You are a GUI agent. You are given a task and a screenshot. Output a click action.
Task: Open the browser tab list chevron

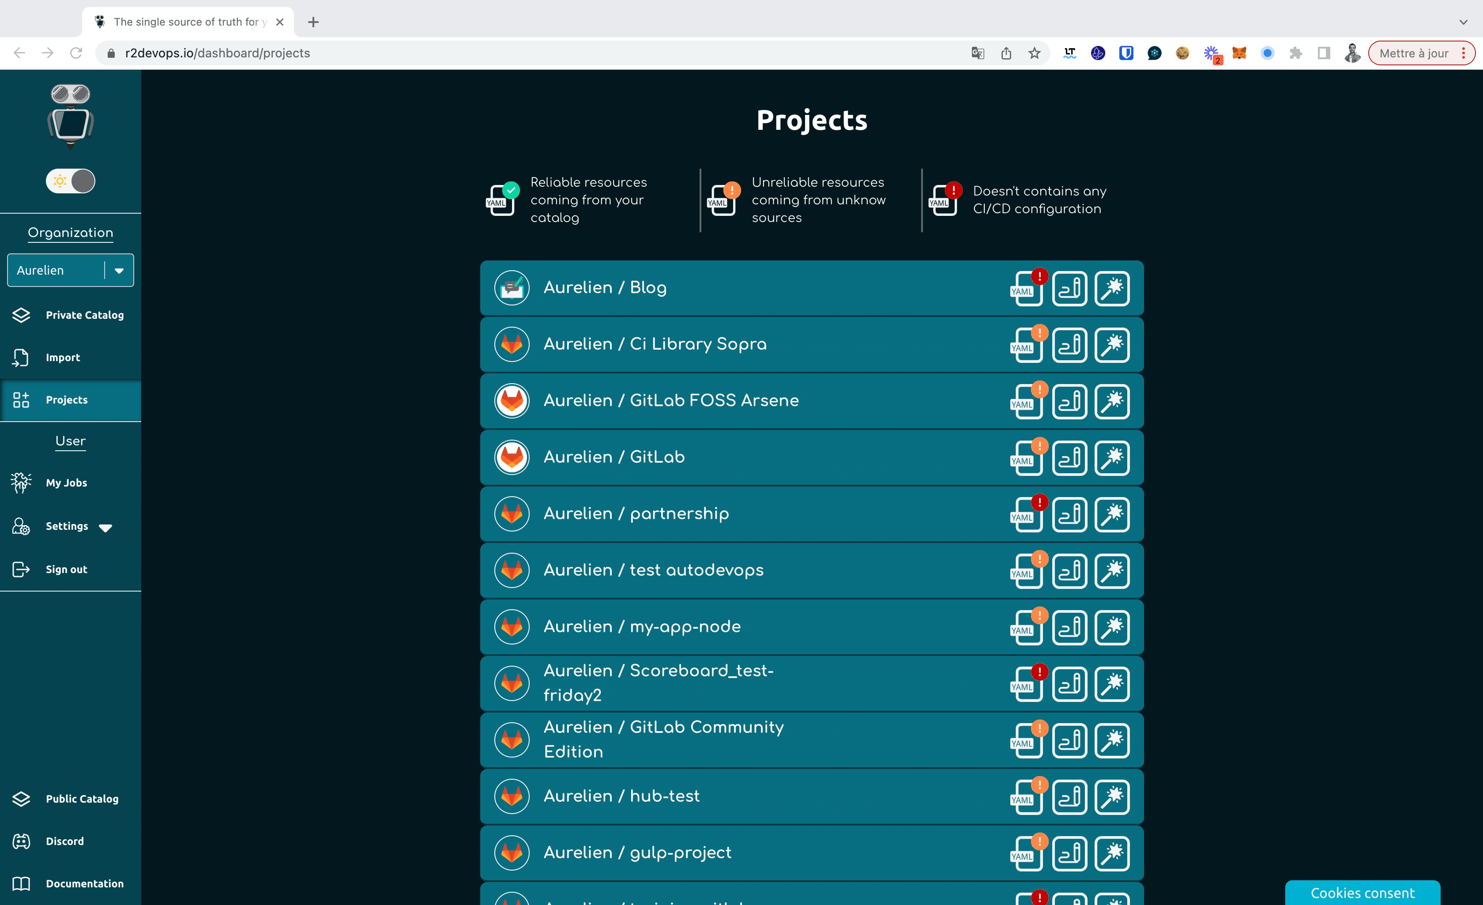pos(1463,22)
